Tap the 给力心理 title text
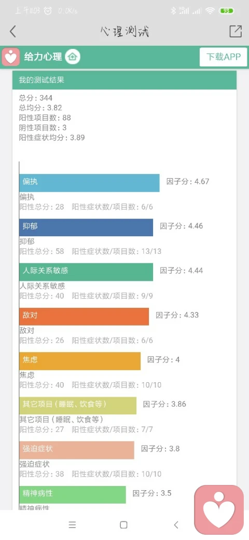 pos(43,57)
